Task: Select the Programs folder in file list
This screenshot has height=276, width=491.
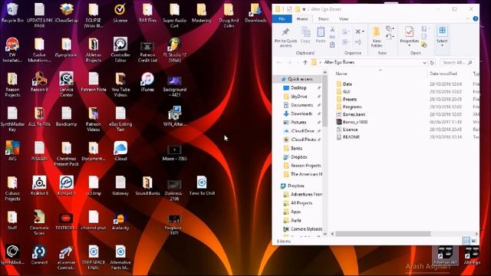Action: 352,107
